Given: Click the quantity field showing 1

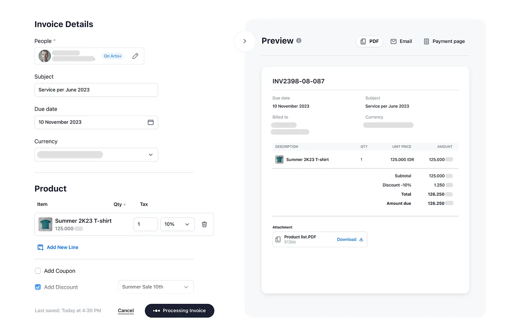Looking at the screenshot, I should tap(146, 224).
